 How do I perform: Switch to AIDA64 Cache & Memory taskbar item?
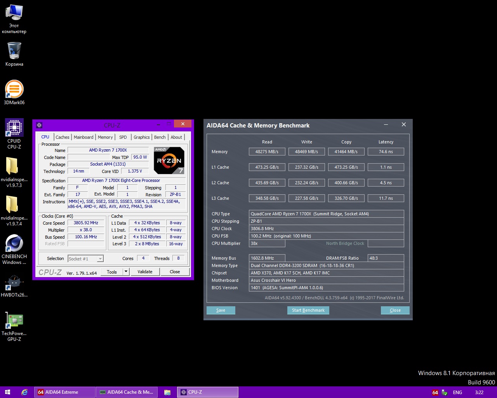tap(127, 392)
